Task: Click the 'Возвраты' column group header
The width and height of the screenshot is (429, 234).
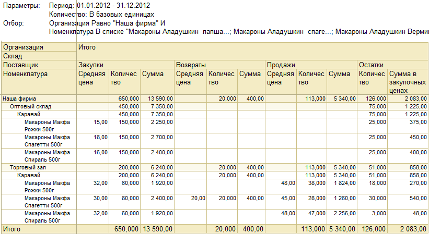Action: tap(219, 65)
